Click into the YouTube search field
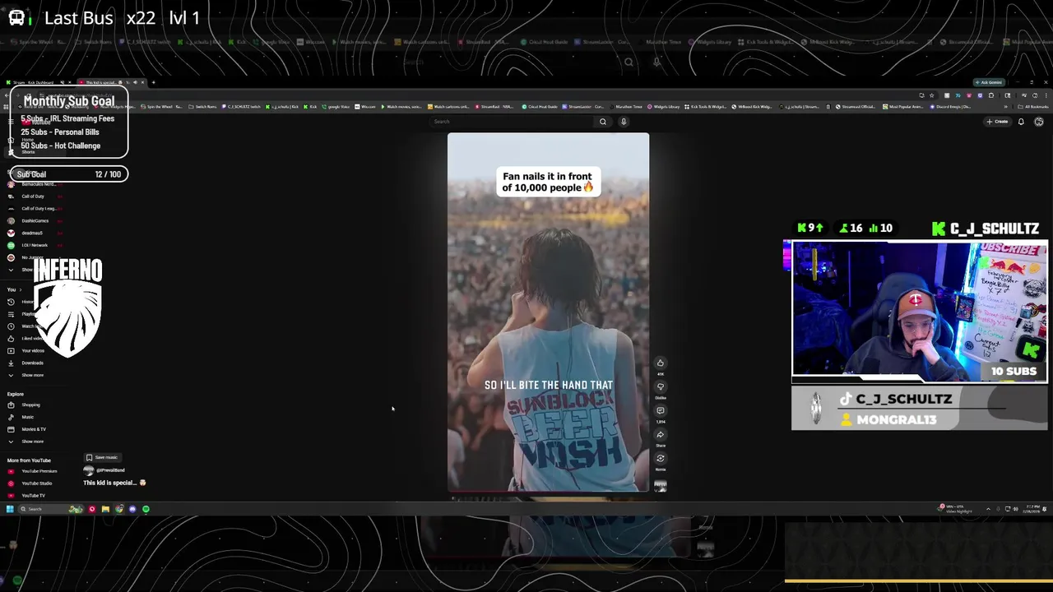The width and height of the screenshot is (1053, 592). [511, 122]
